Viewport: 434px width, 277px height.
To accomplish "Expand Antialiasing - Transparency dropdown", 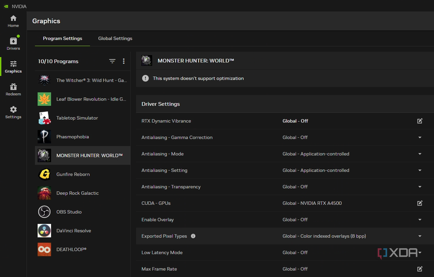I will [x=419, y=187].
